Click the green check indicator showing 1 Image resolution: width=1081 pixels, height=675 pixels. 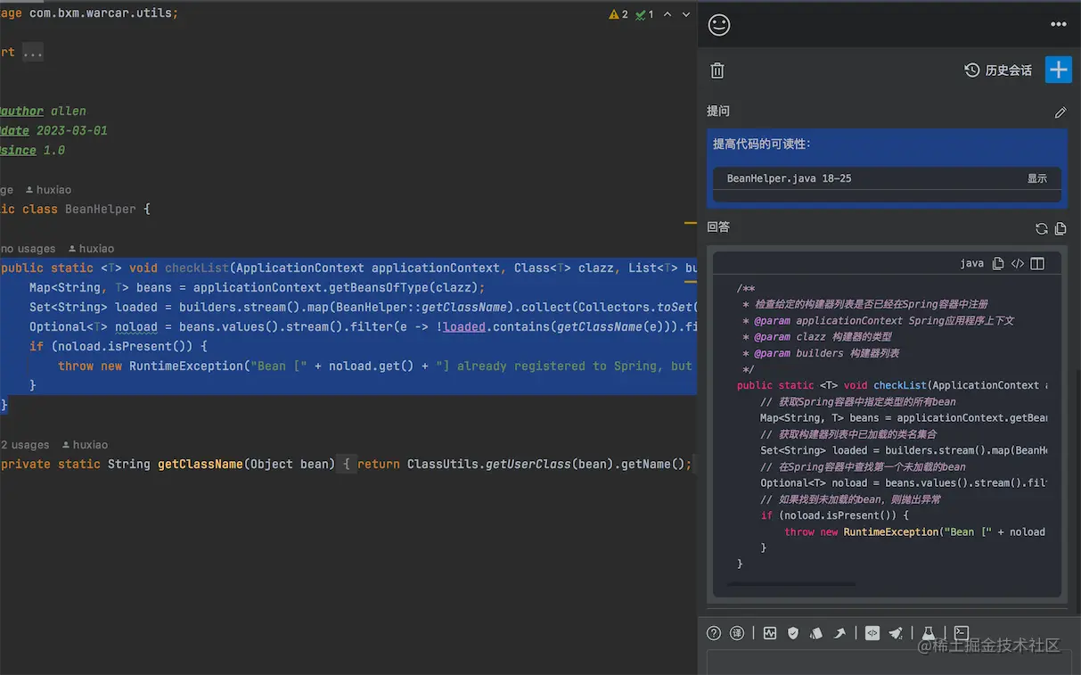tap(645, 14)
